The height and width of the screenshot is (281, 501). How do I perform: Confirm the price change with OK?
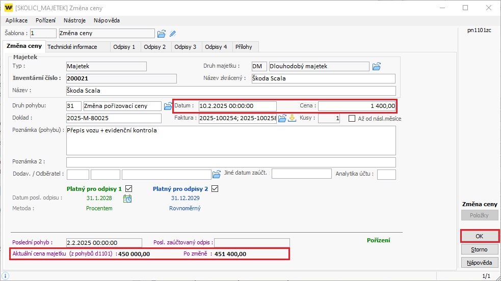(x=479, y=236)
